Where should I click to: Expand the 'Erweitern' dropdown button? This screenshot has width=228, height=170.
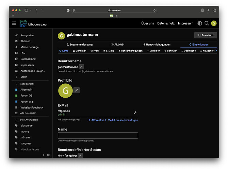(205, 35)
